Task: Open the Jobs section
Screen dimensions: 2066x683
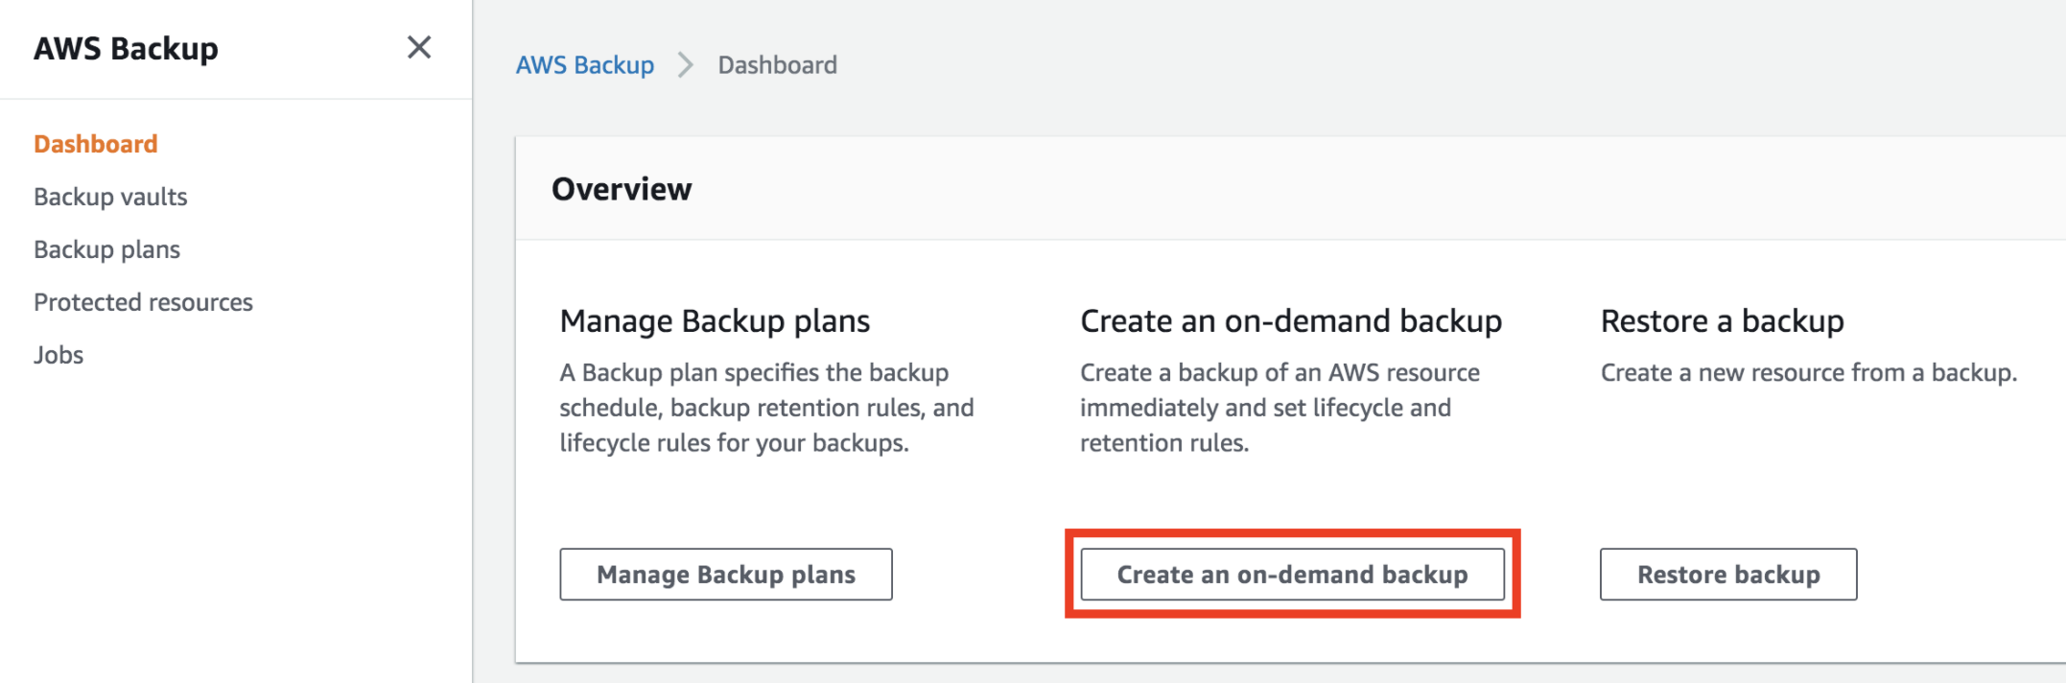Action: 59,355
